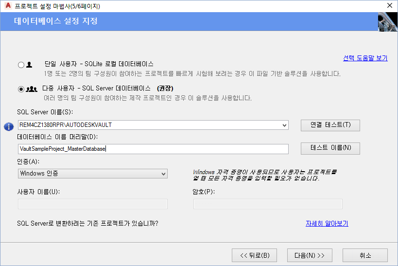
Task: Click the single user person icon
Action: (x=30, y=65)
